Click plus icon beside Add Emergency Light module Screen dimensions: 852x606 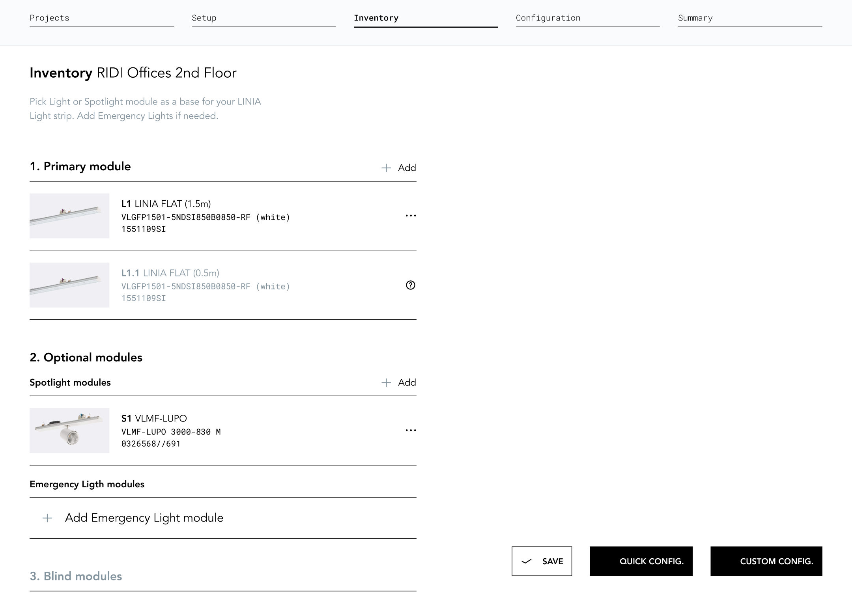[x=47, y=518]
